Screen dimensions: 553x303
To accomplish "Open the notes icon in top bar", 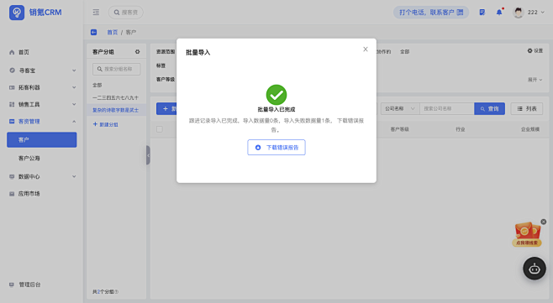I will click(482, 13).
